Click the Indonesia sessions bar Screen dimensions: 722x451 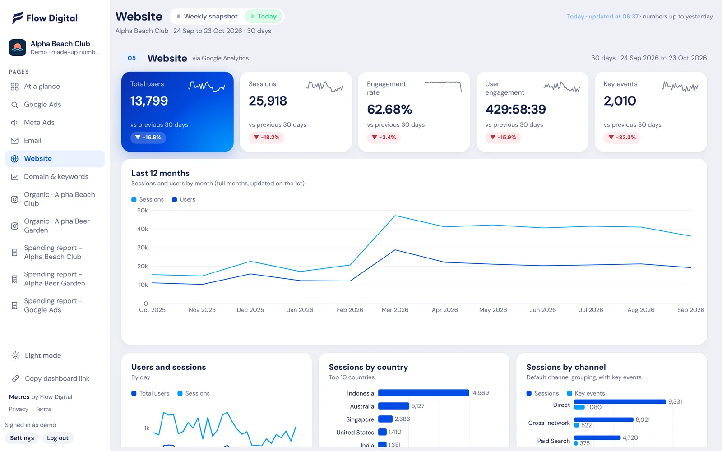tap(423, 393)
